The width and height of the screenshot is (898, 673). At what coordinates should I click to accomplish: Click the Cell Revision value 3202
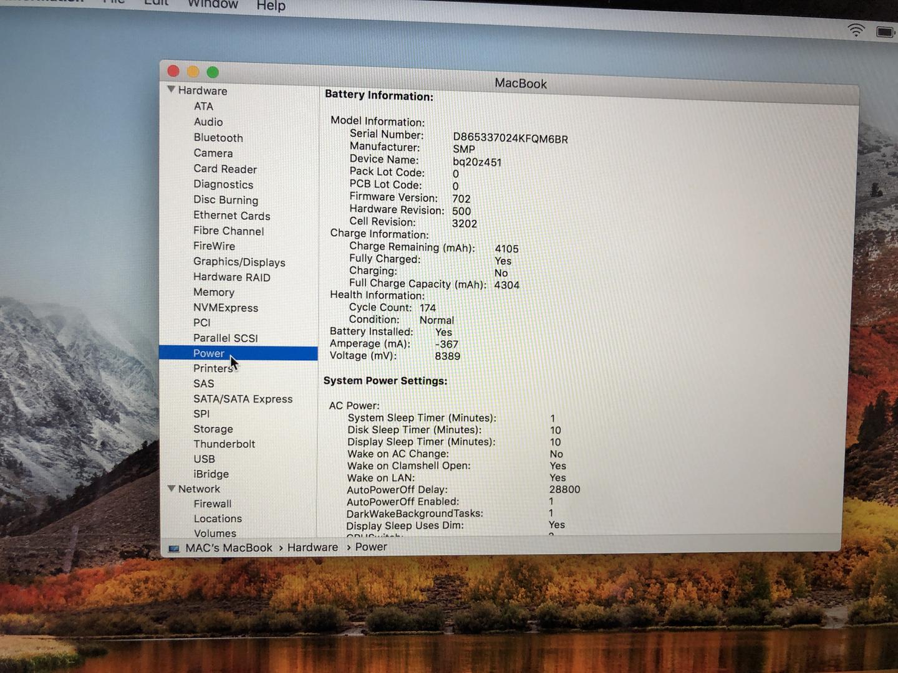point(465,224)
